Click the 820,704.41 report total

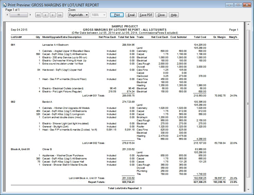pos(128,182)
